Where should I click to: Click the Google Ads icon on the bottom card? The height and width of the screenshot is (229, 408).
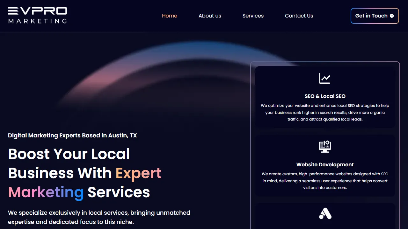pos(325,213)
